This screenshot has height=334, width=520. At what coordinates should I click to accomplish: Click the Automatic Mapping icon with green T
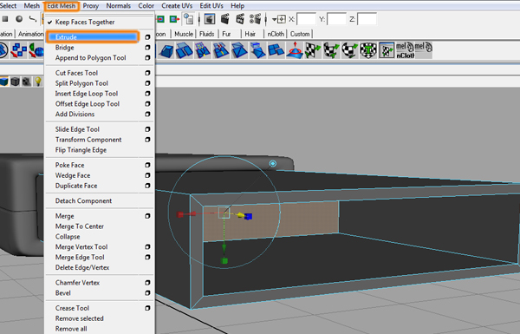click(x=368, y=51)
